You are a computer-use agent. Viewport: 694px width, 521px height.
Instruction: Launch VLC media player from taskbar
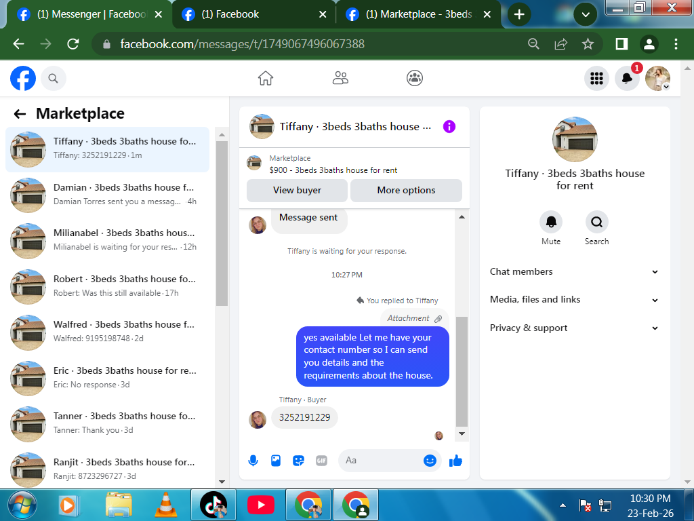(x=165, y=505)
